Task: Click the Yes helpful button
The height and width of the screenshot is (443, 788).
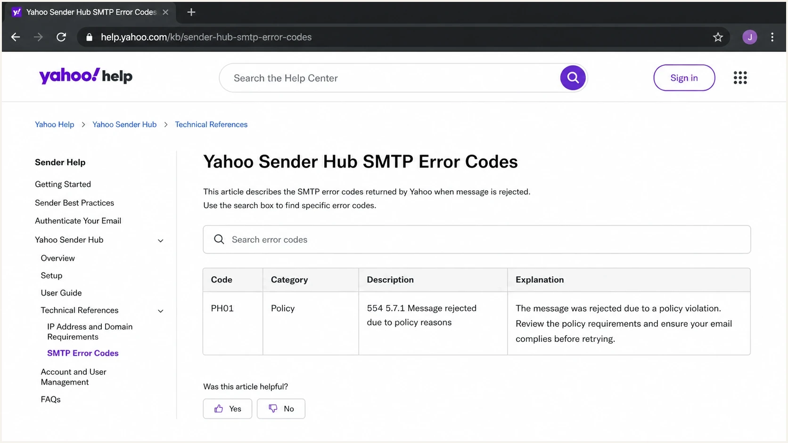Action: tap(228, 409)
